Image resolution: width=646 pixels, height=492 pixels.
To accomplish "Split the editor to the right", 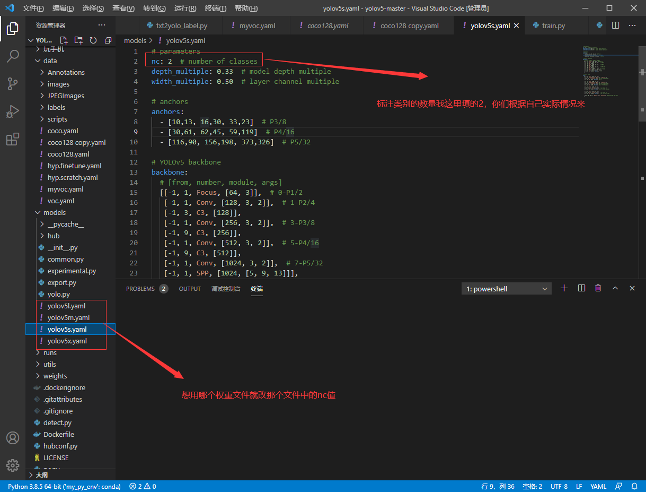I will (x=615, y=25).
